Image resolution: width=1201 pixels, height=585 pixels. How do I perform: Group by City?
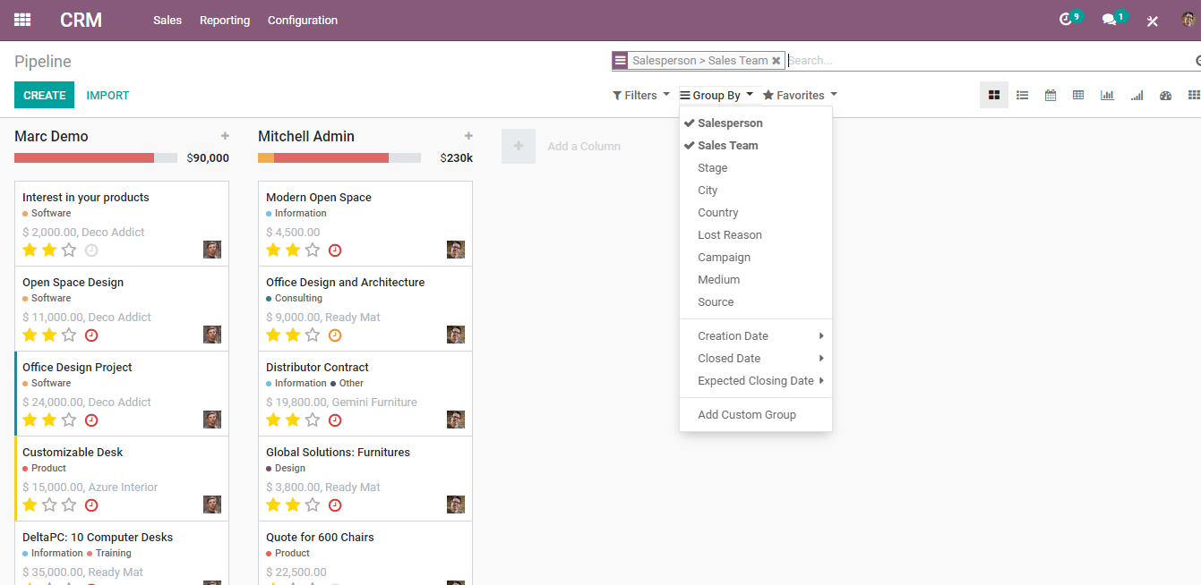(x=756, y=191)
